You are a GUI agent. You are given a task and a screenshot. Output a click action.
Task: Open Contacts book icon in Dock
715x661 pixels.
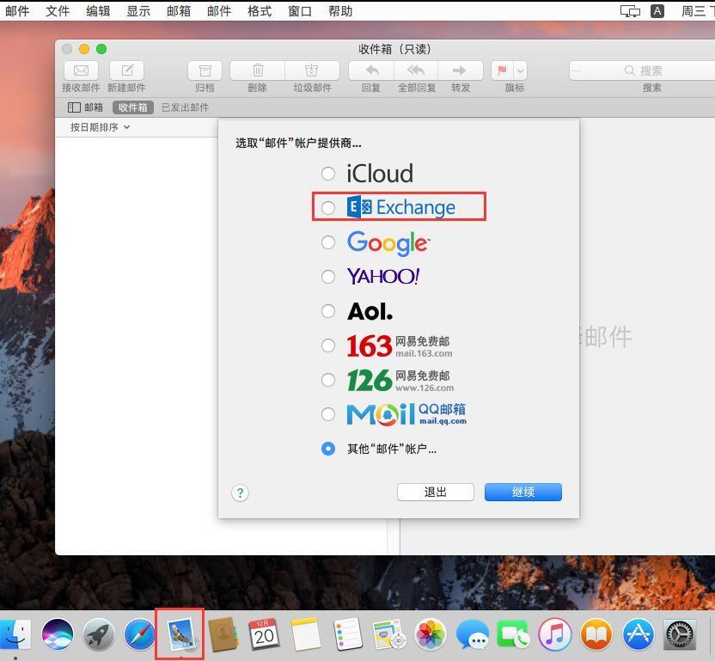223,634
